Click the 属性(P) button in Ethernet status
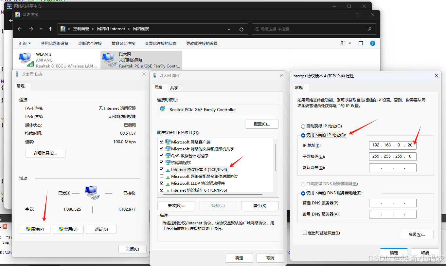This screenshot has height=266, width=446. 35,229
